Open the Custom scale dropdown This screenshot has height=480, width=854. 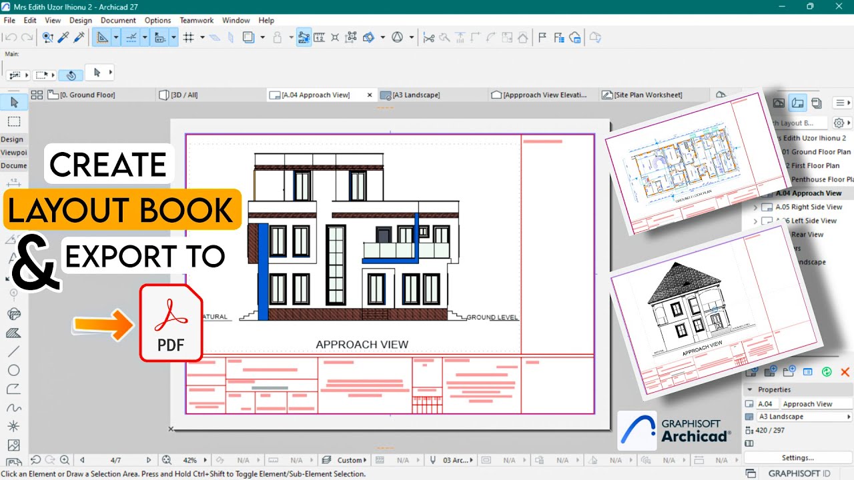click(352, 460)
